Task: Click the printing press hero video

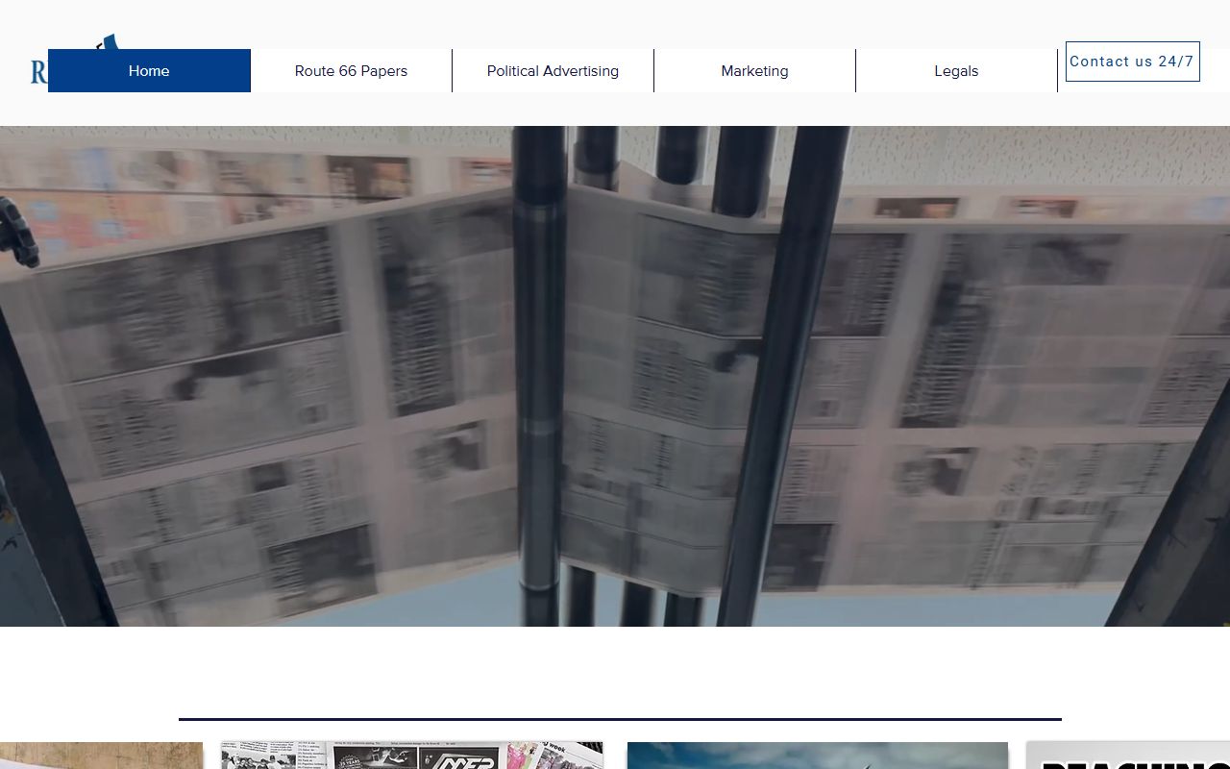Action: 615,375
